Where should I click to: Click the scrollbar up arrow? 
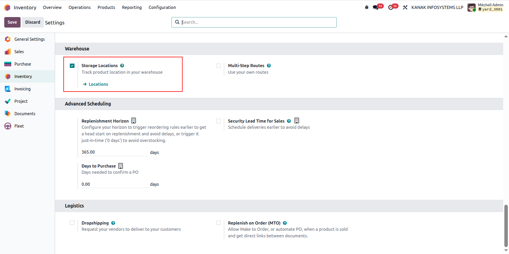click(x=506, y=36)
